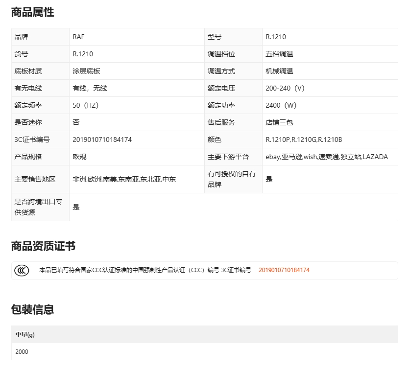Click the 五档调温 temperature setting value
Screen dimensions: 410x372
pos(279,54)
